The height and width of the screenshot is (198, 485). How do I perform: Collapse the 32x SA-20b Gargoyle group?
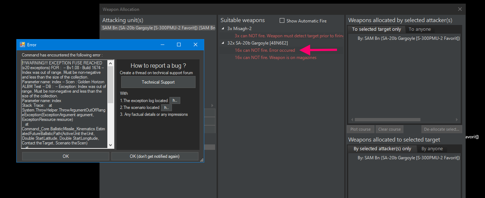pos(223,43)
